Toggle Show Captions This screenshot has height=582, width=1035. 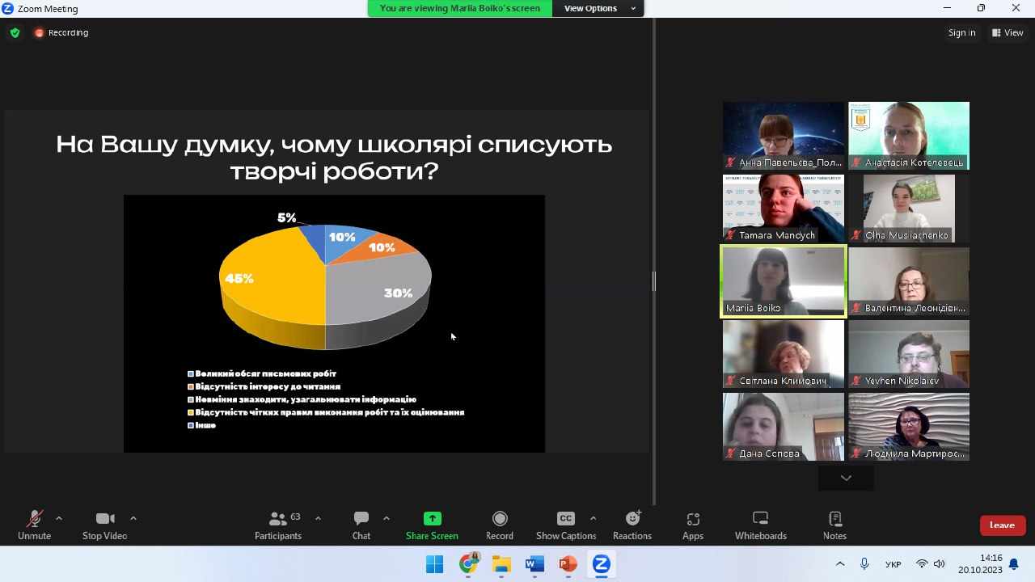click(565, 525)
